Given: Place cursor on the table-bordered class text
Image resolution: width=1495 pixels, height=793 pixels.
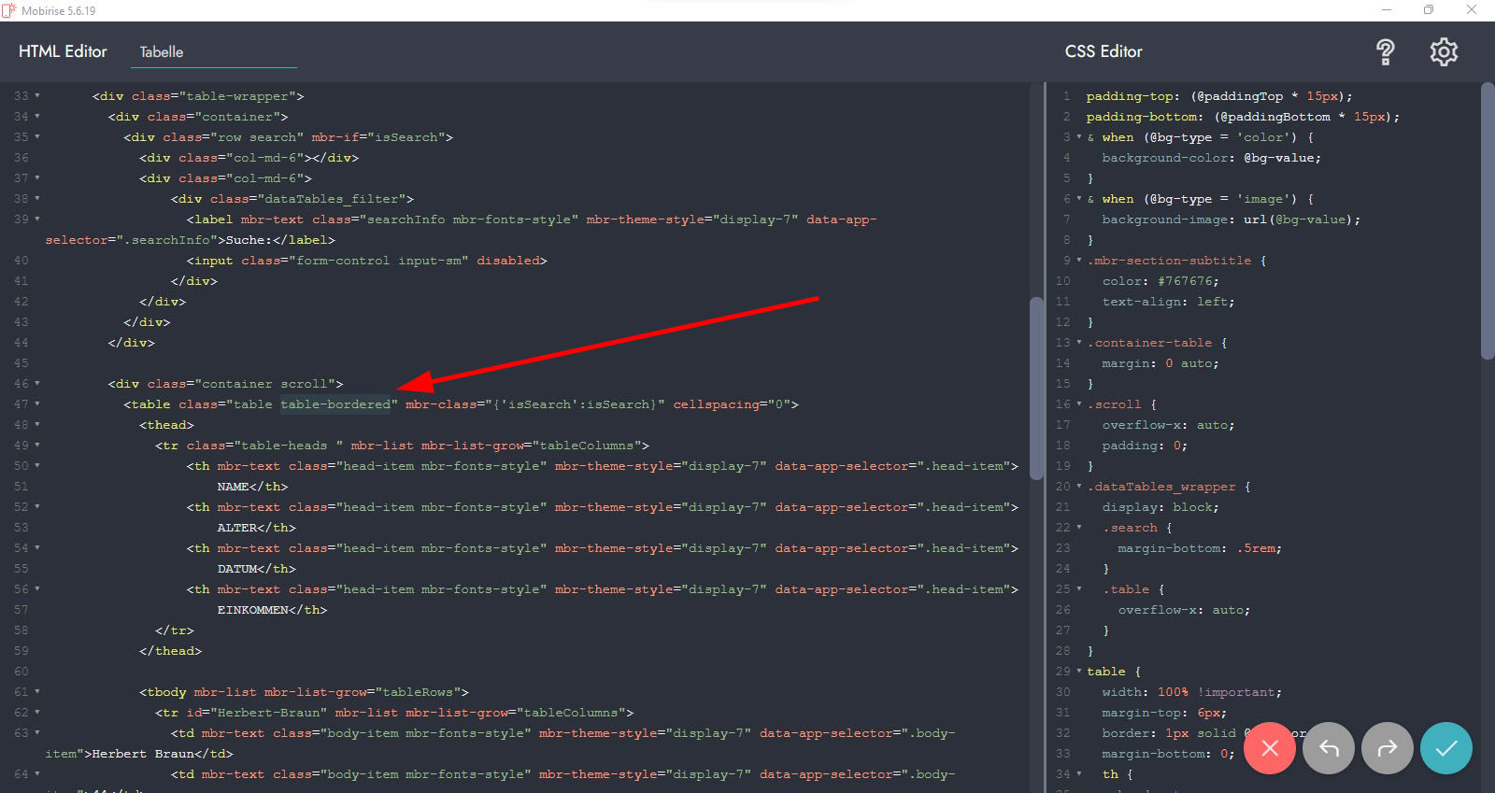Looking at the screenshot, I should pyautogui.click(x=335, y=404).
